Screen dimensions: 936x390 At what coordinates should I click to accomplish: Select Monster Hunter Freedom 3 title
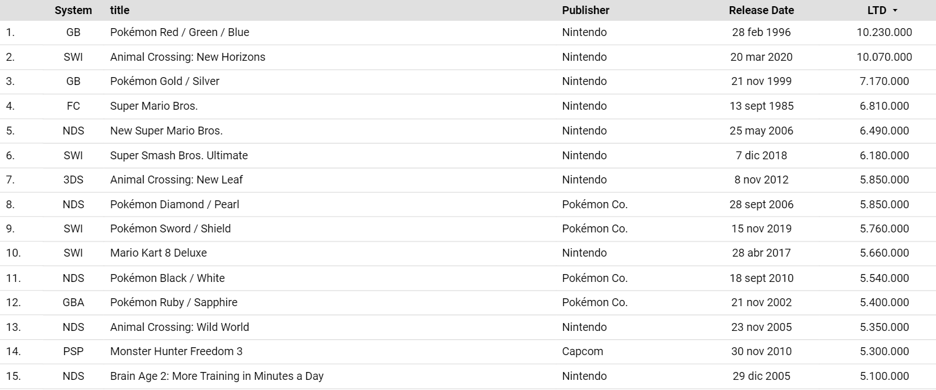176,351
